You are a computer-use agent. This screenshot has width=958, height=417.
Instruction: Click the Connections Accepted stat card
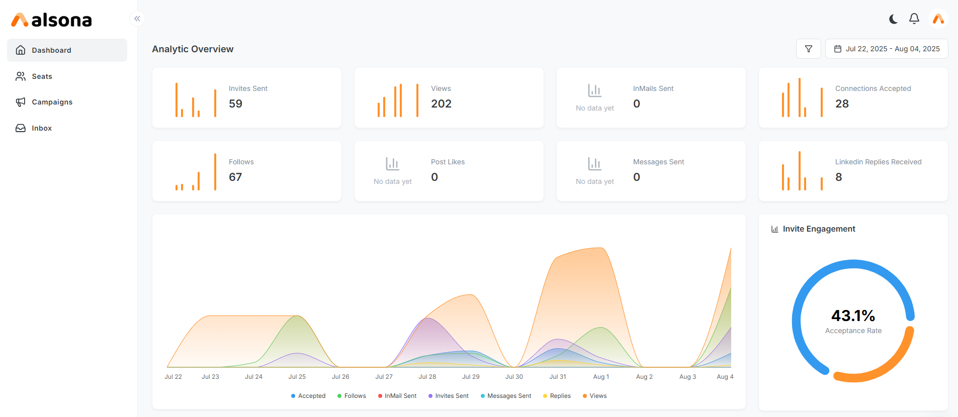coord(853,97)
